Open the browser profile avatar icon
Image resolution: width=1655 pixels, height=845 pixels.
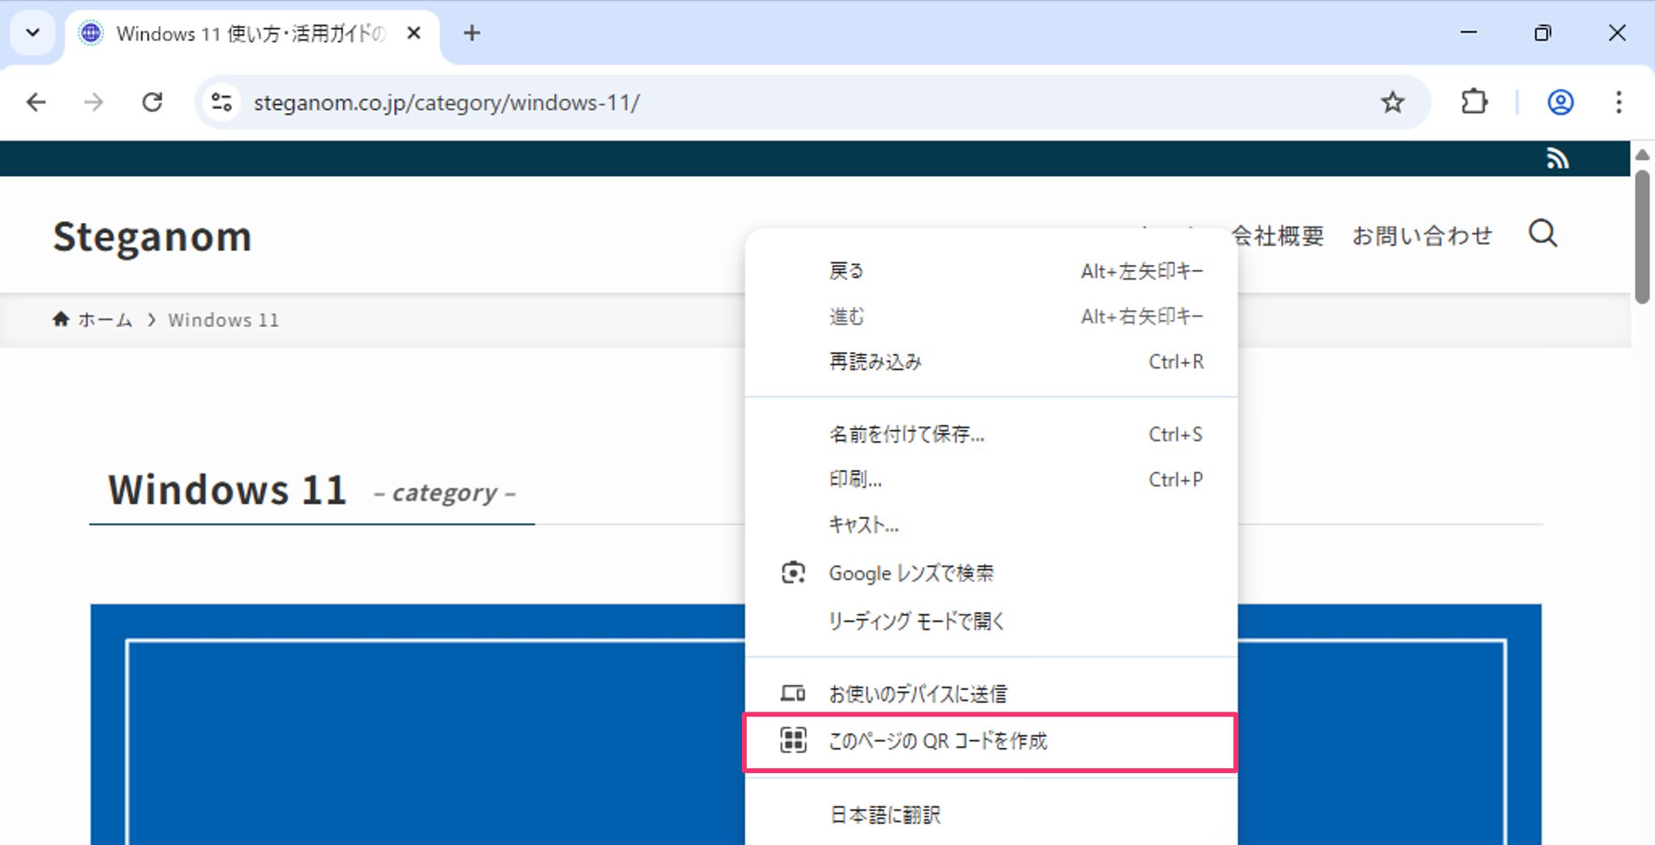point(1560,102)
